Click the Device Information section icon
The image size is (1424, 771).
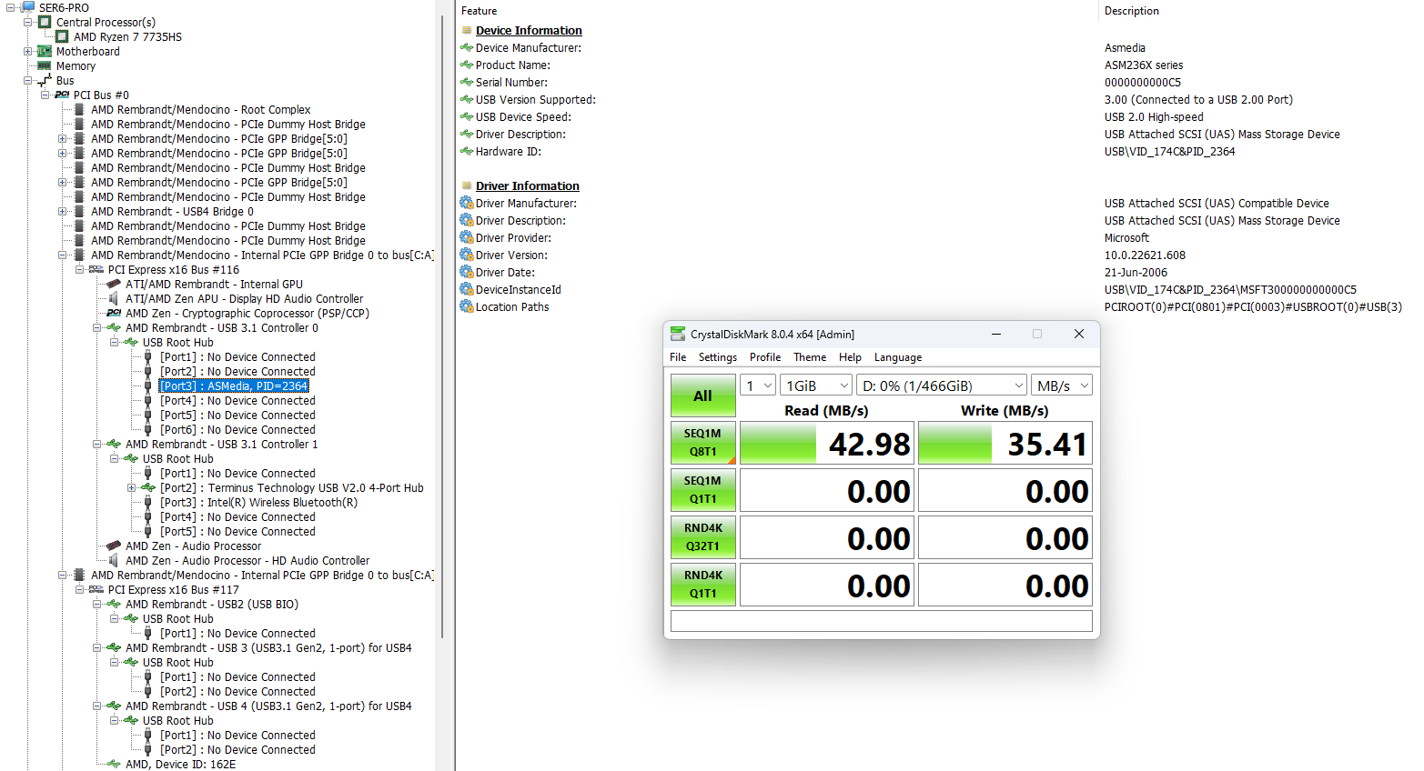[467, 30]
